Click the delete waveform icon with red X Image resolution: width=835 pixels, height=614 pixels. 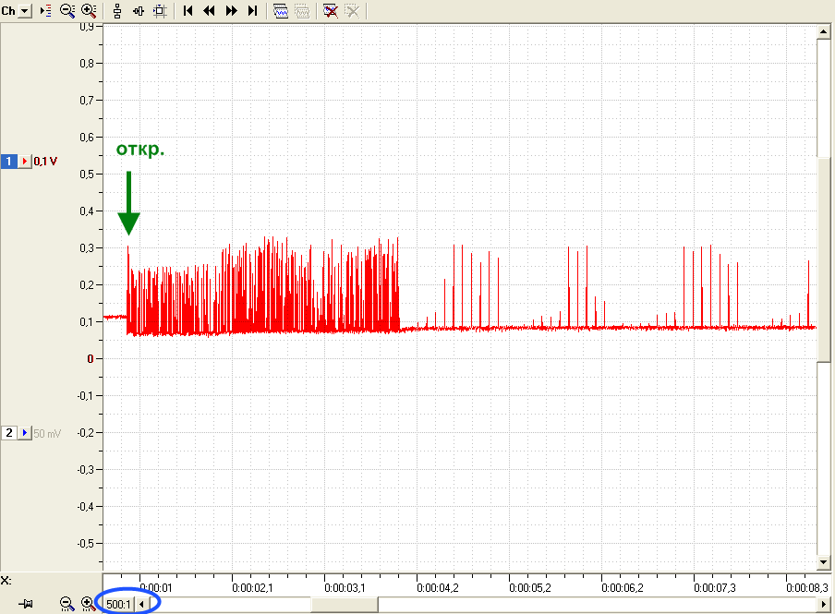pos(330,11)
